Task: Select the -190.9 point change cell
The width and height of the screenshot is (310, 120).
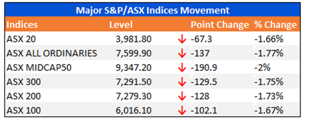Action: 204,68
